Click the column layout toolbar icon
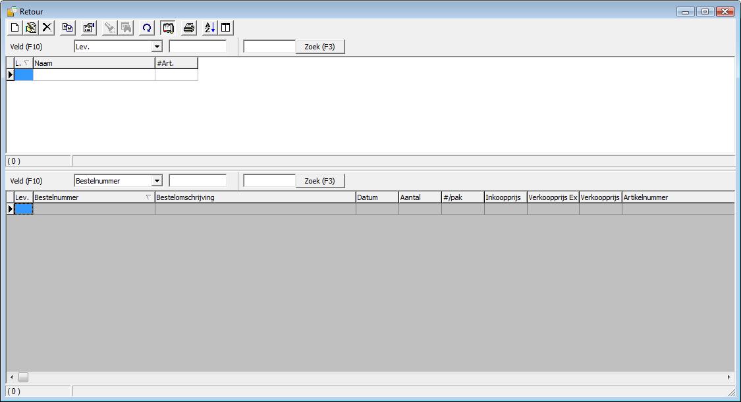The height and width of the screenshot is (402, 741). coord(226,28)
